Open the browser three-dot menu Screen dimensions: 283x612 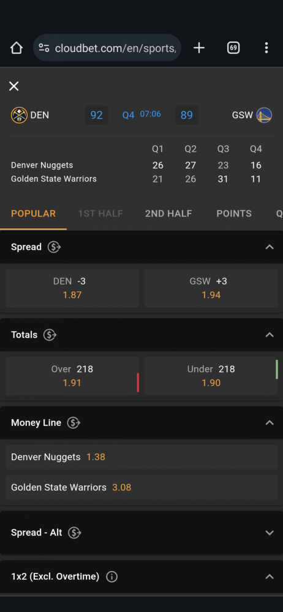pyautogui.click(x=266, y=48)
